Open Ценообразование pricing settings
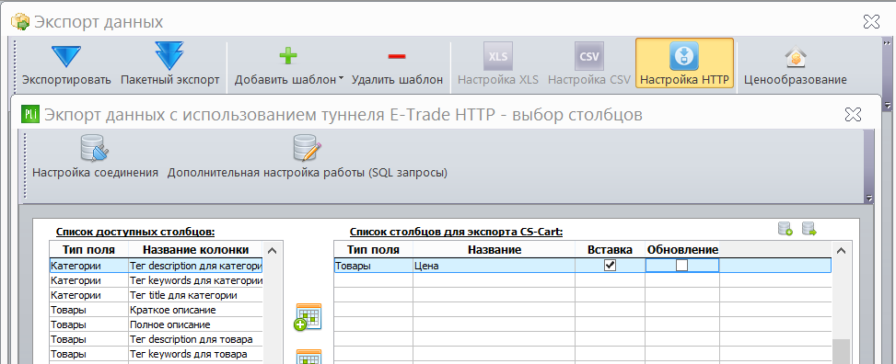The height and width of the screenshot is (364, 896). tap(795, 64)
